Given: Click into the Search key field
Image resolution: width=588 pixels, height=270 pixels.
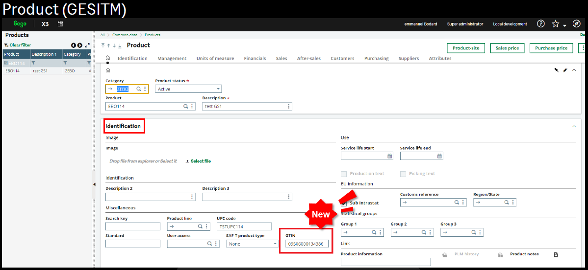Looking at the screenshot, I should click(x=133, y=226).
